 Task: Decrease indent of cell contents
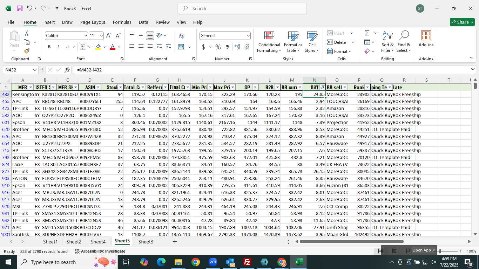[x=159, y=47]
